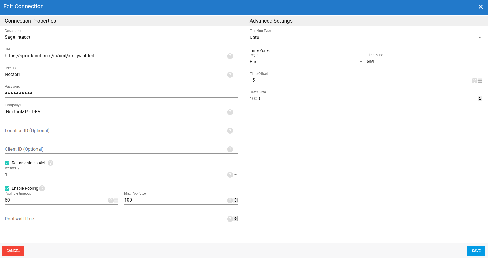This screenshot has width=488, height=258.
Task: Click the Max Pool Size help icon
Action: coord(230,200)
